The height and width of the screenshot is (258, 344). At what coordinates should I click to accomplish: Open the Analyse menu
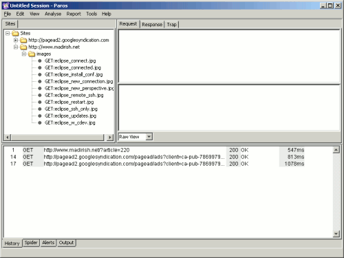point(53,14)
